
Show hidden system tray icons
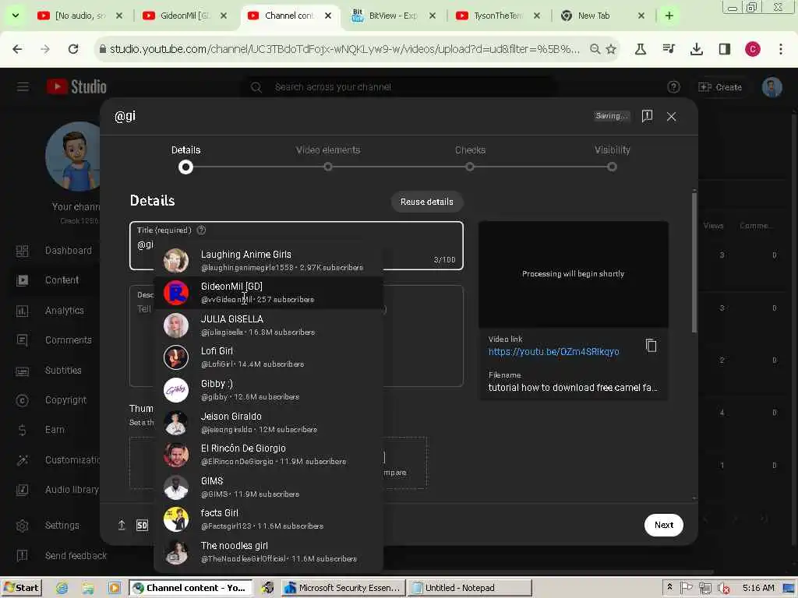coord(669,587)
